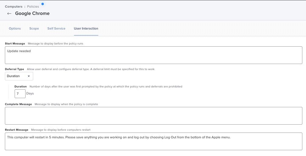
Task: Go to the Self Service tab
Action: (56, 29)
